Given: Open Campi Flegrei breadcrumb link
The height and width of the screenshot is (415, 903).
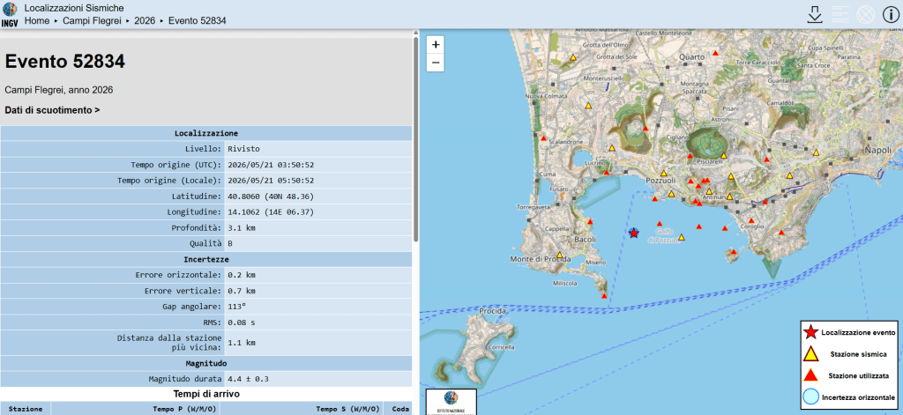Looking at the screenshot, I should [x=93, y=21].
